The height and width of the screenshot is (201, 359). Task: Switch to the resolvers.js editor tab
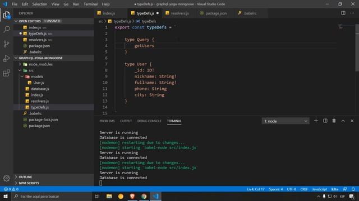[x=179, y=13]
